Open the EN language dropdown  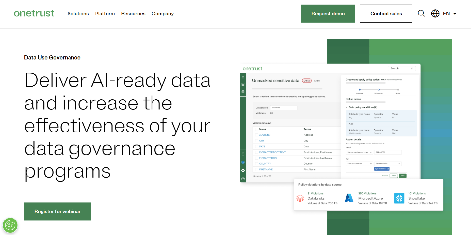(x=450, y=14)
